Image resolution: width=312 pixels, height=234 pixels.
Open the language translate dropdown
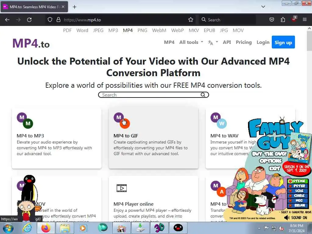213,42
